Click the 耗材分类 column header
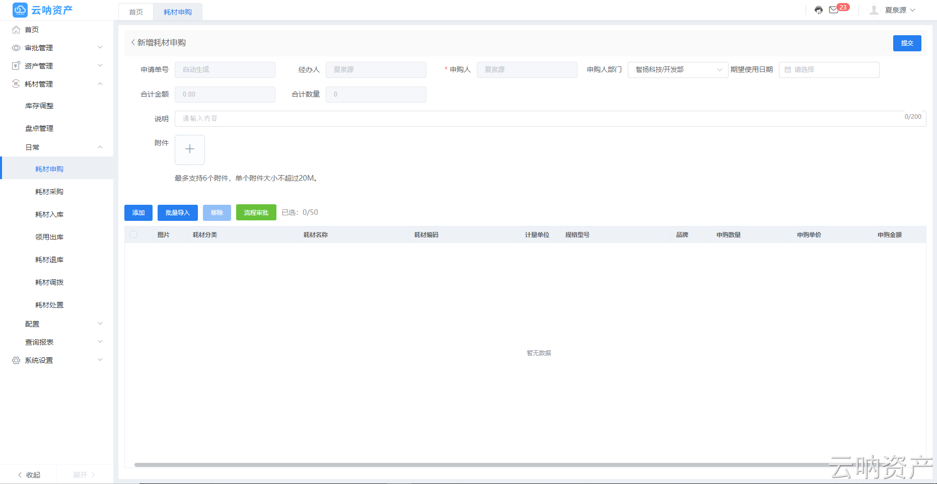The width and height of the screenshot is (937, 484). pos(205,235)
